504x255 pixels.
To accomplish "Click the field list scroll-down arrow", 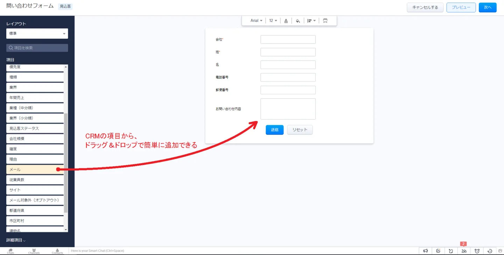I will pos(66,230).
